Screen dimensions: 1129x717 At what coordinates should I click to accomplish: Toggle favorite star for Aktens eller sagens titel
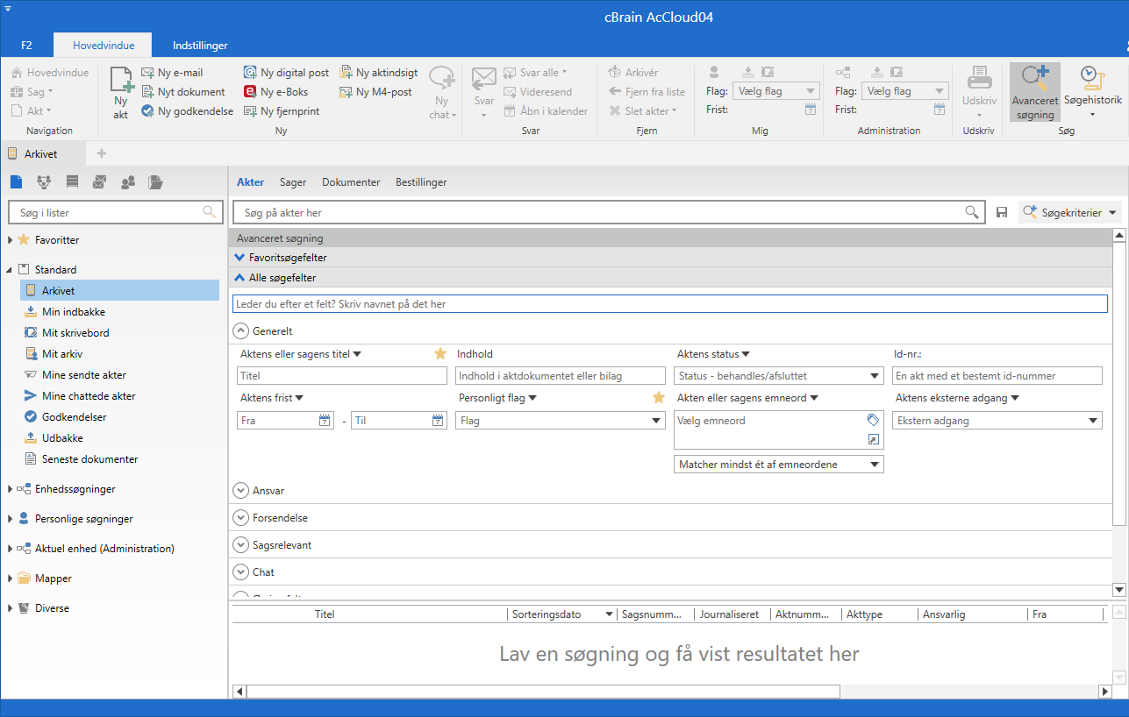coord(440,354)
